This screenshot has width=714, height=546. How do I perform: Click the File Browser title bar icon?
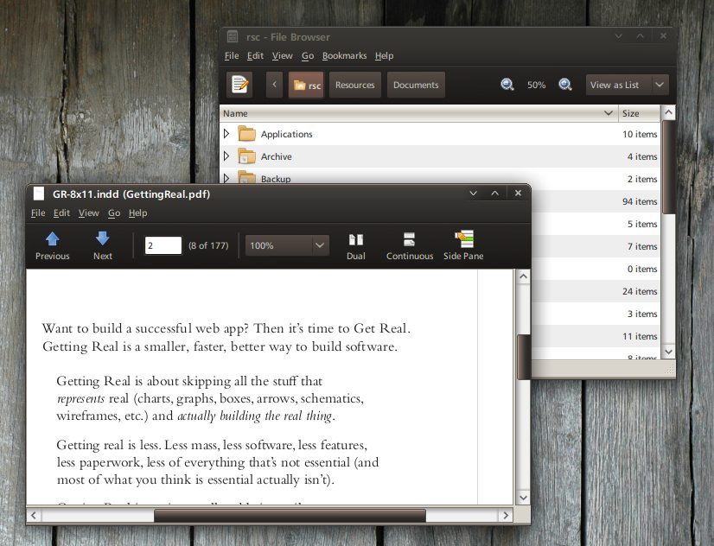[233, 36]
